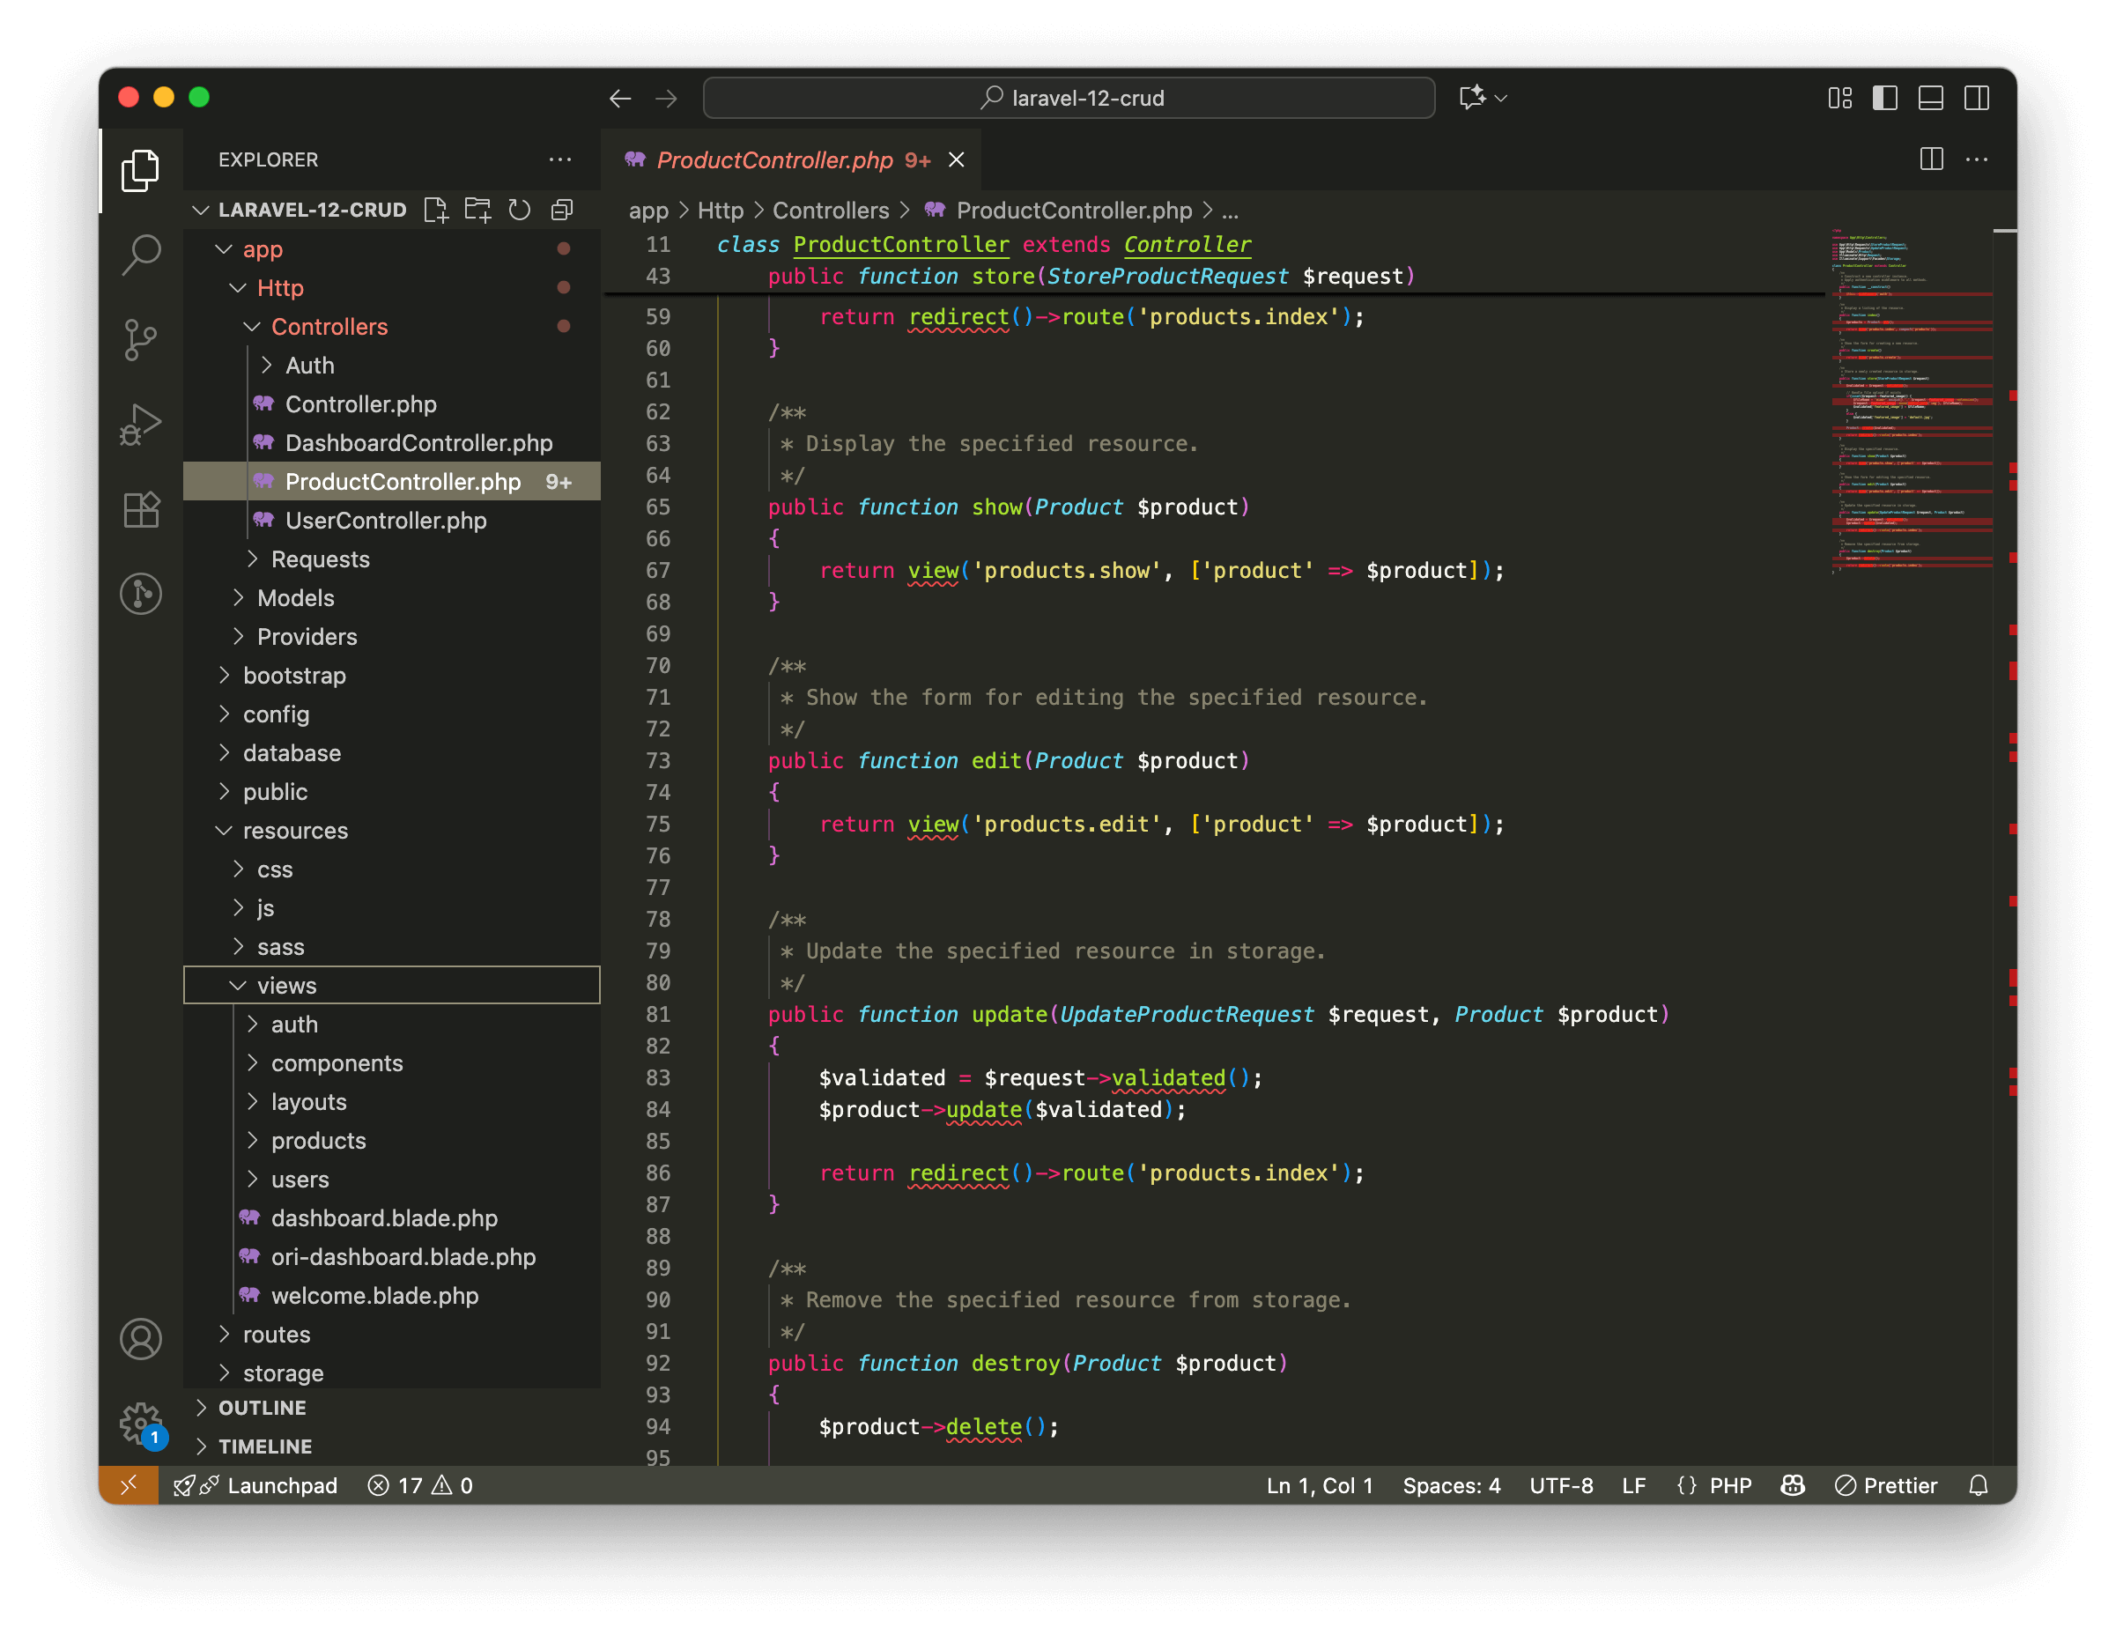Open the Extensions view
Screen dimensions: 2116x1635
(142, 509)
